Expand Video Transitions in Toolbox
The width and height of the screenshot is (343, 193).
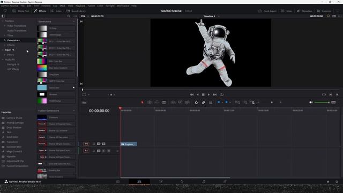(x=5, y=26)
